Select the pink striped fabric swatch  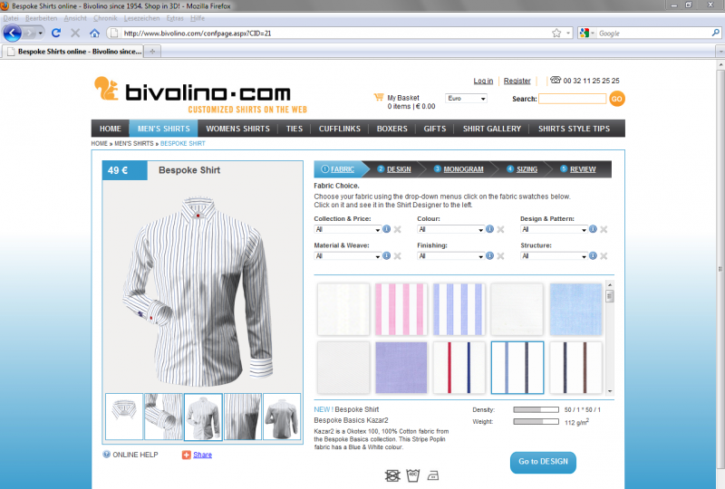pyautogui.click(x=401, y=309)
